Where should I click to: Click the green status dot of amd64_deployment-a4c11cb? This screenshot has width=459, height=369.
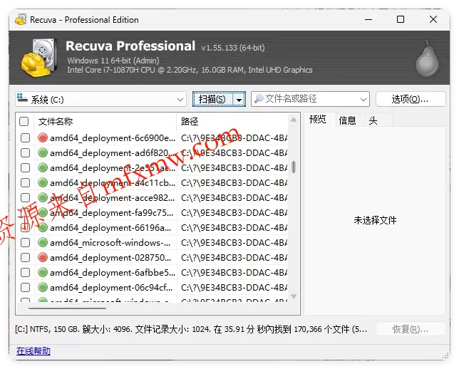[43, 182]
